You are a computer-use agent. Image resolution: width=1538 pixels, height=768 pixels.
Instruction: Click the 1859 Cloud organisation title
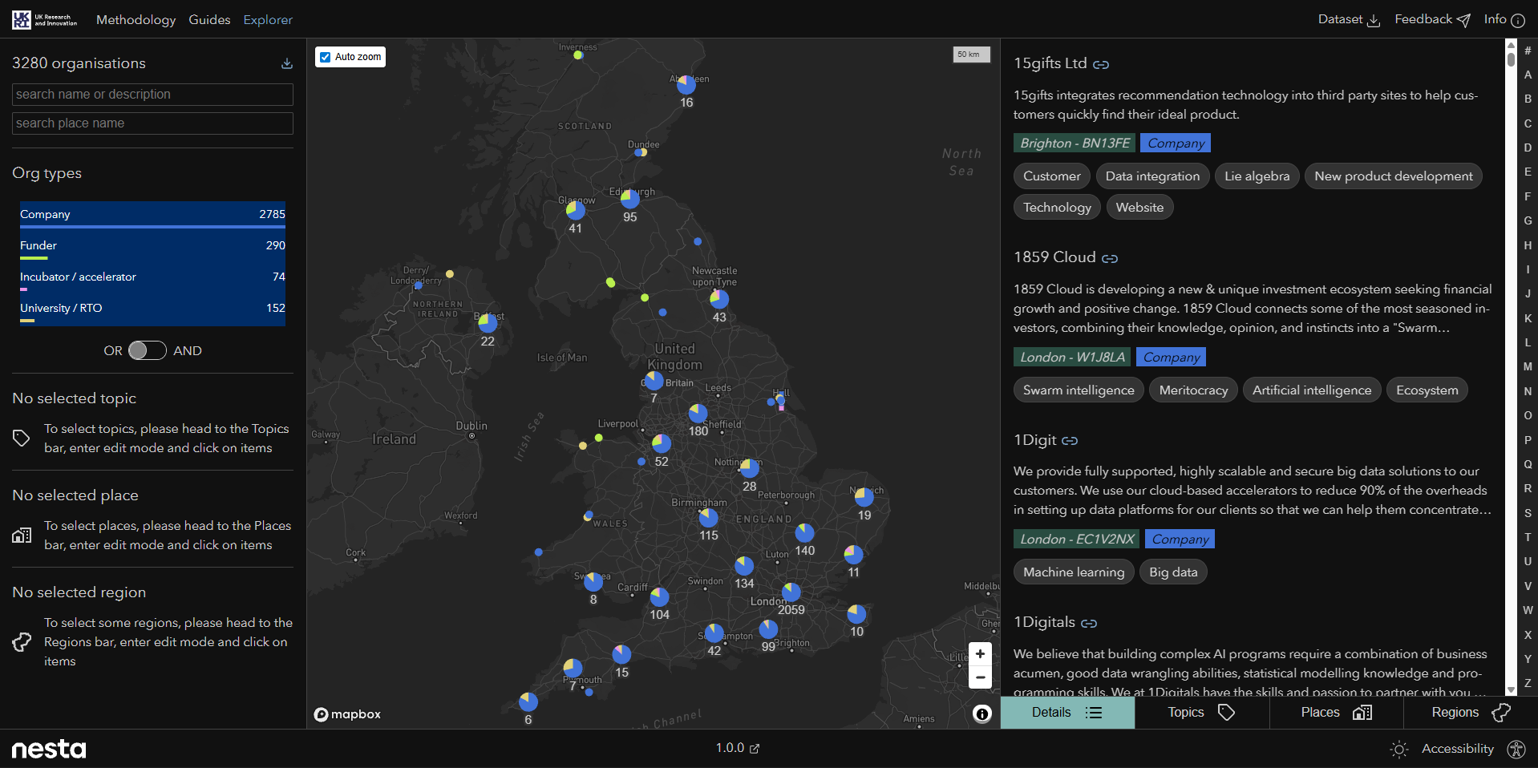tap(1054, 257)
